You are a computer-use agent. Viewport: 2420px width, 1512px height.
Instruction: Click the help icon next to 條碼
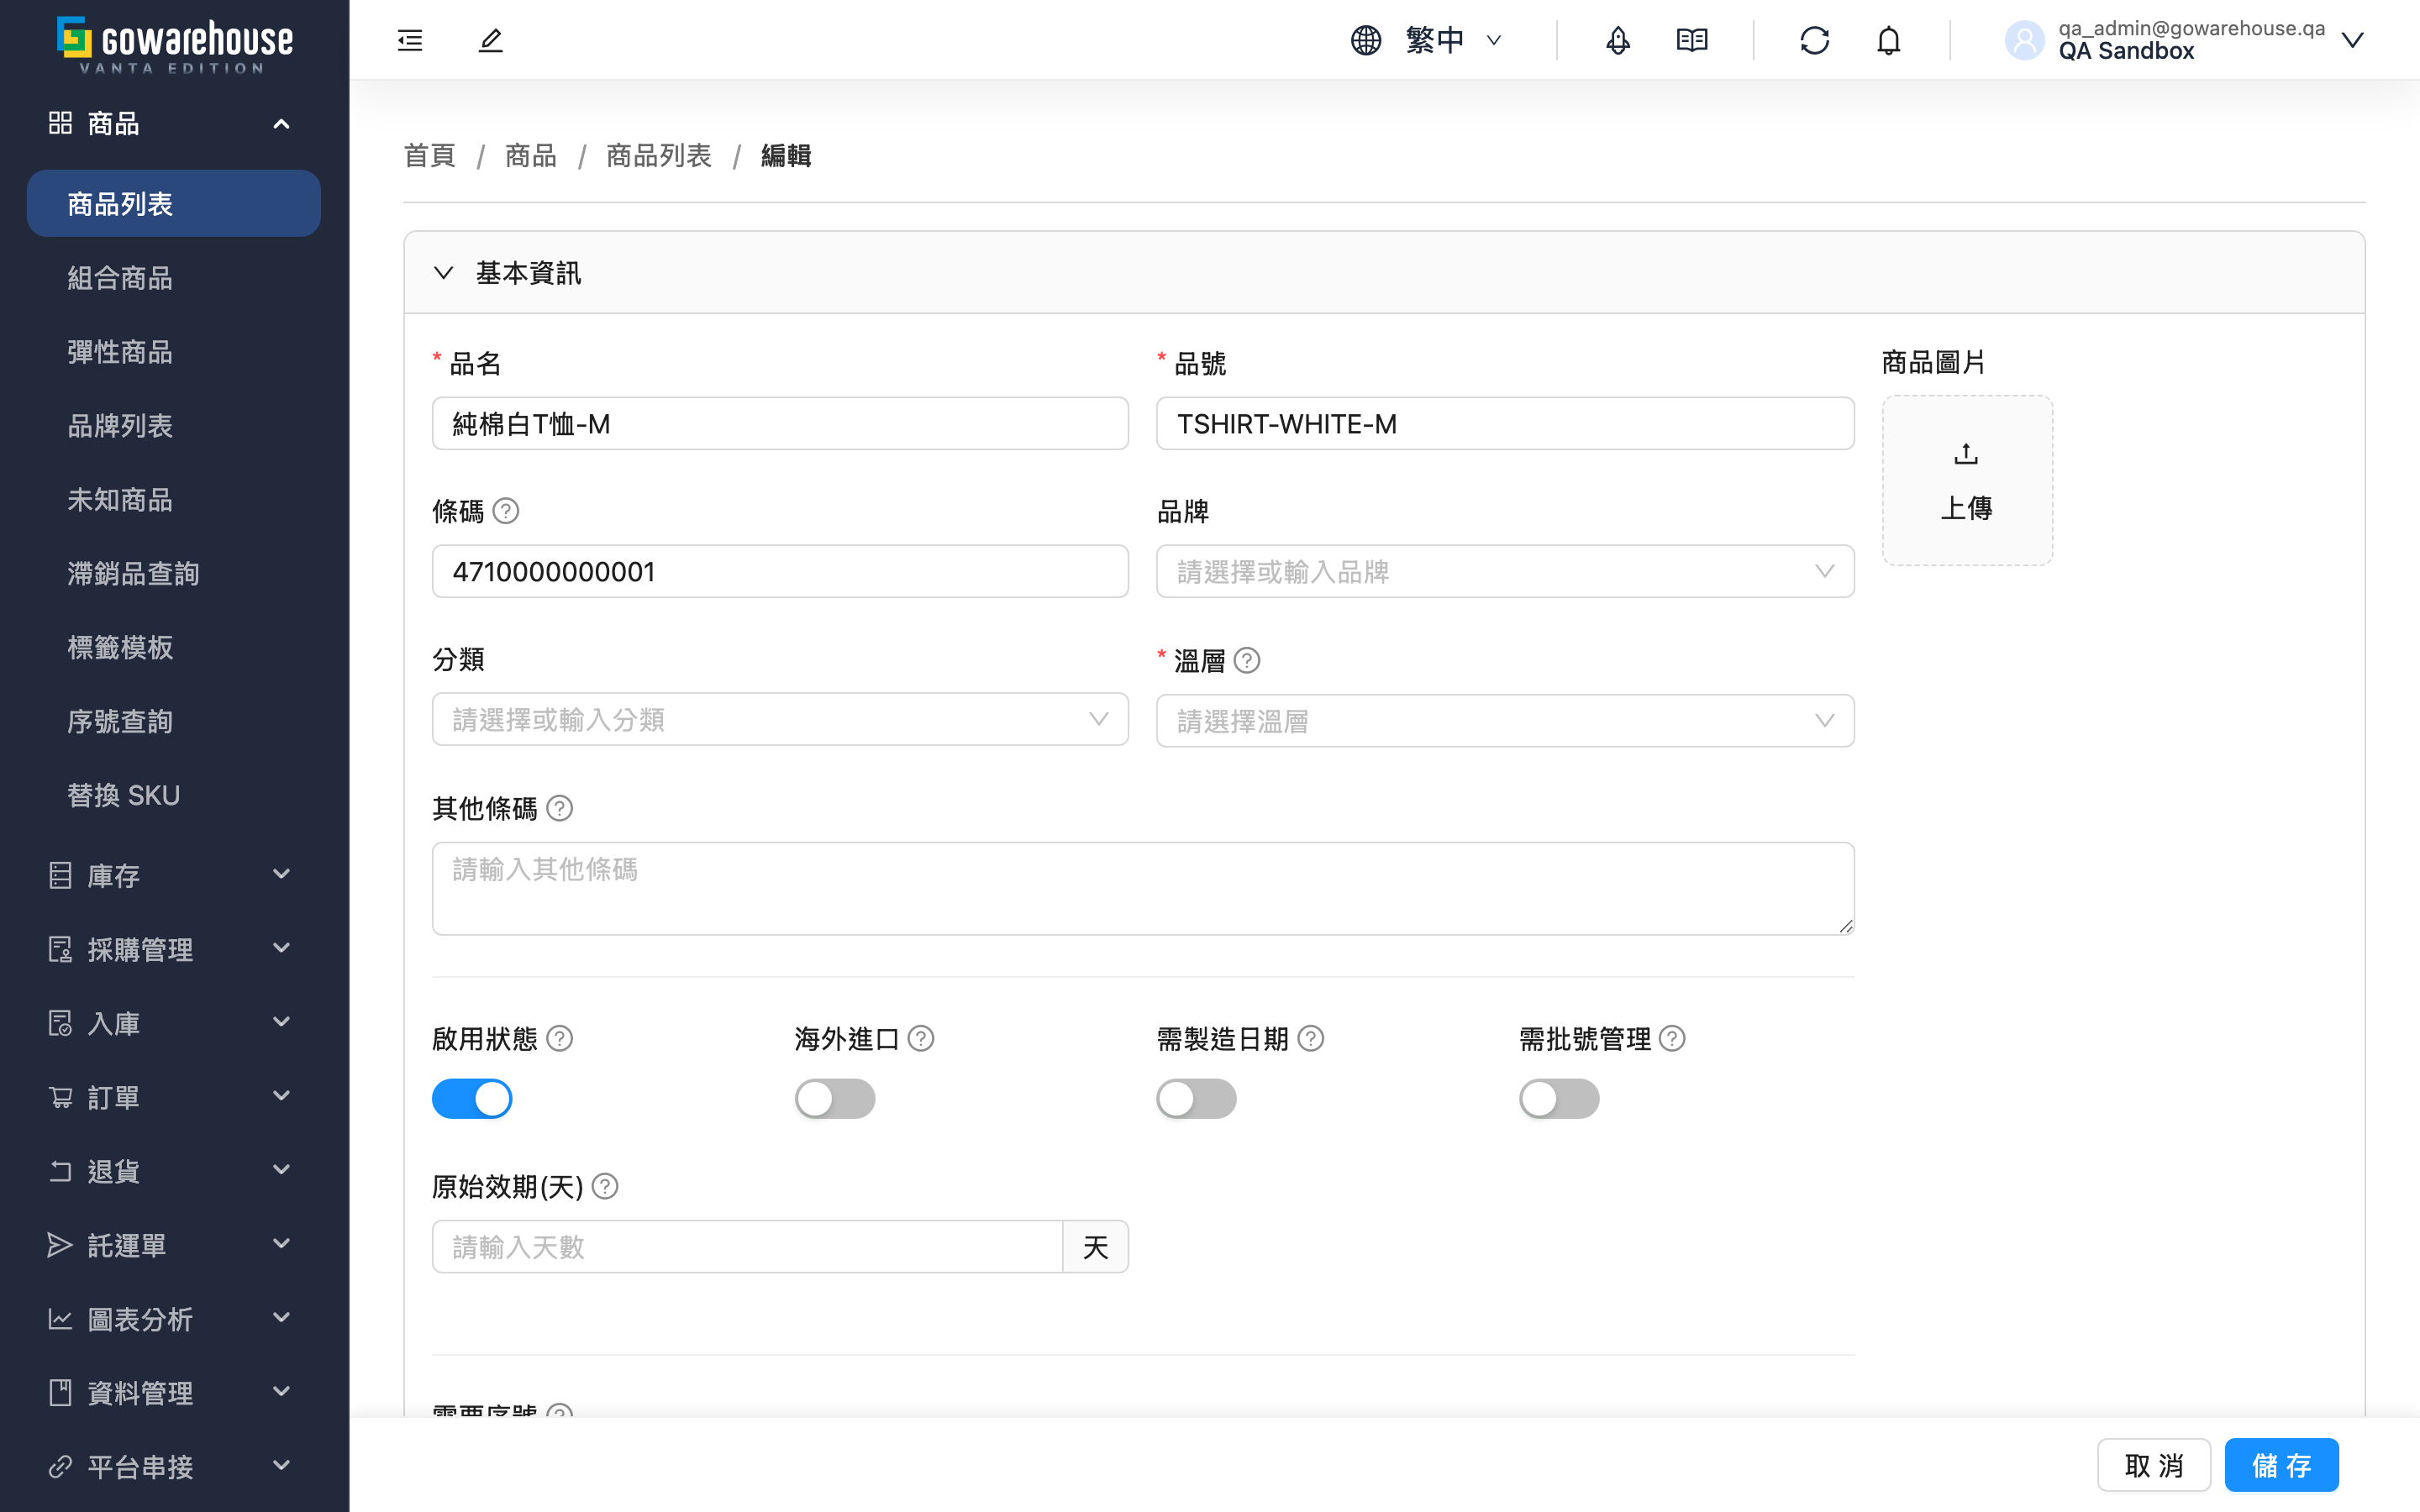[x=506, y=511]
